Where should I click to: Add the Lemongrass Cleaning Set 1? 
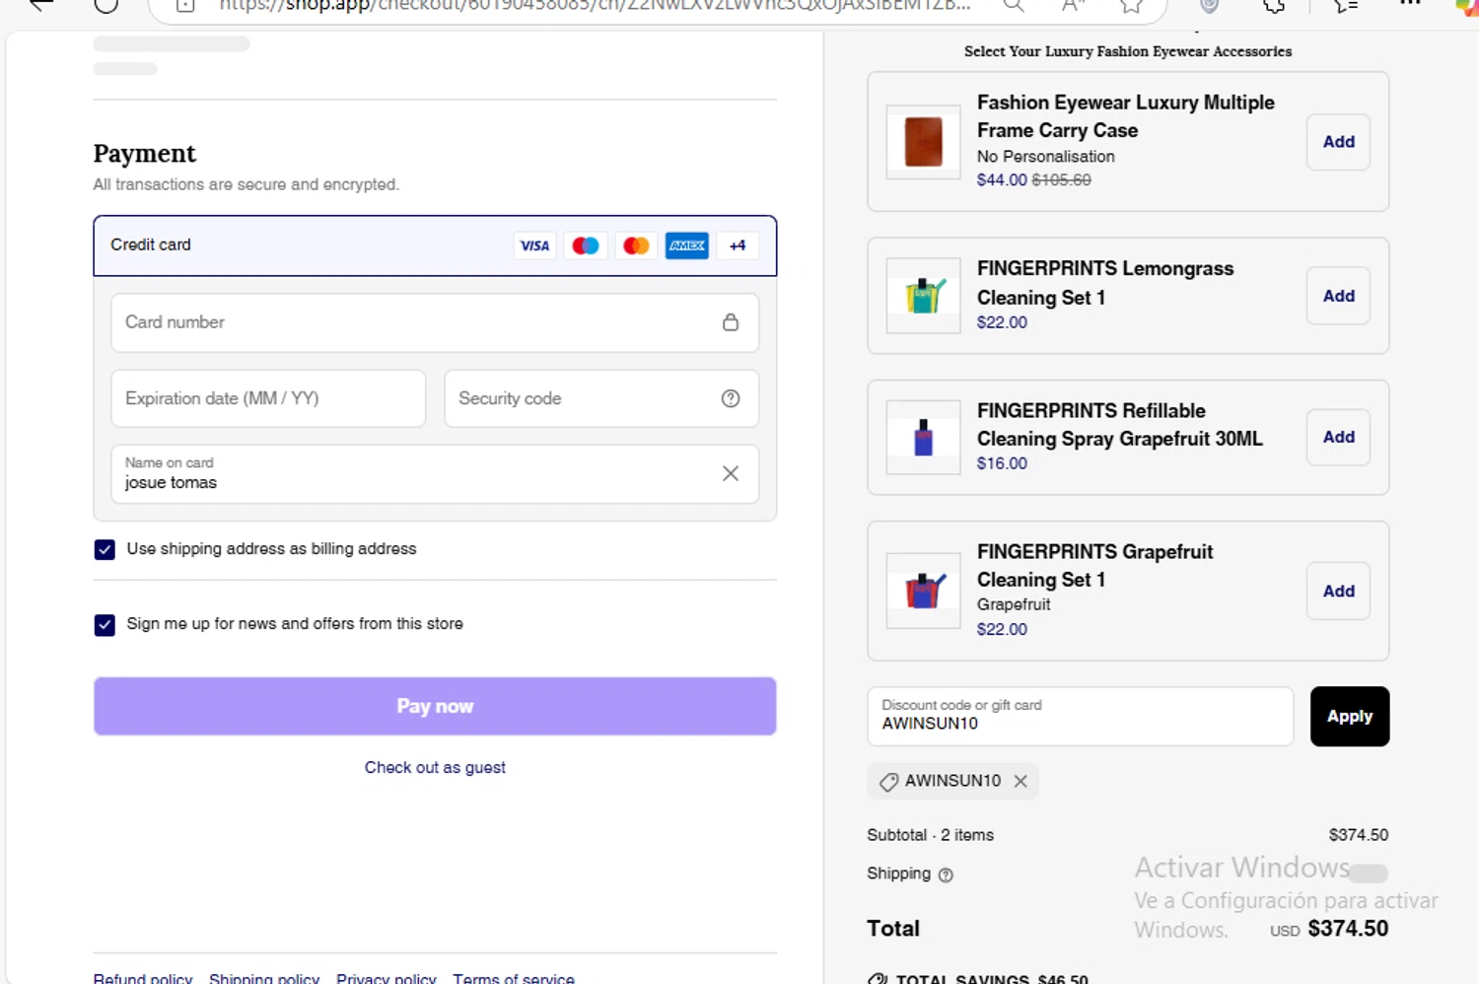[1338, 296]
